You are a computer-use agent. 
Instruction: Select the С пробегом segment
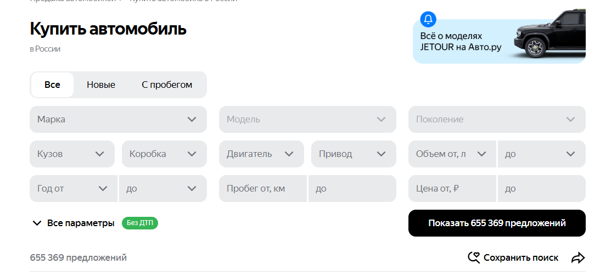click(x=167, y=85)
